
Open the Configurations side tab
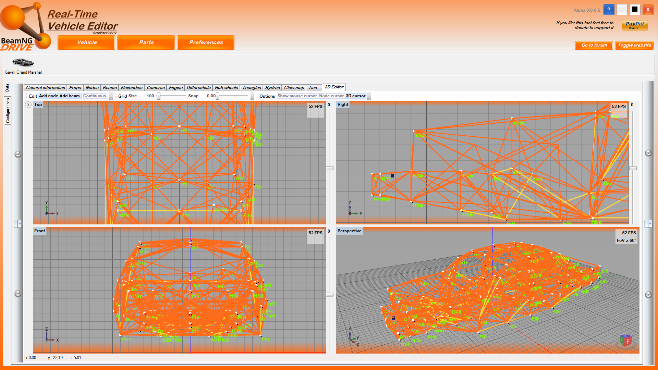pos(8,111)
